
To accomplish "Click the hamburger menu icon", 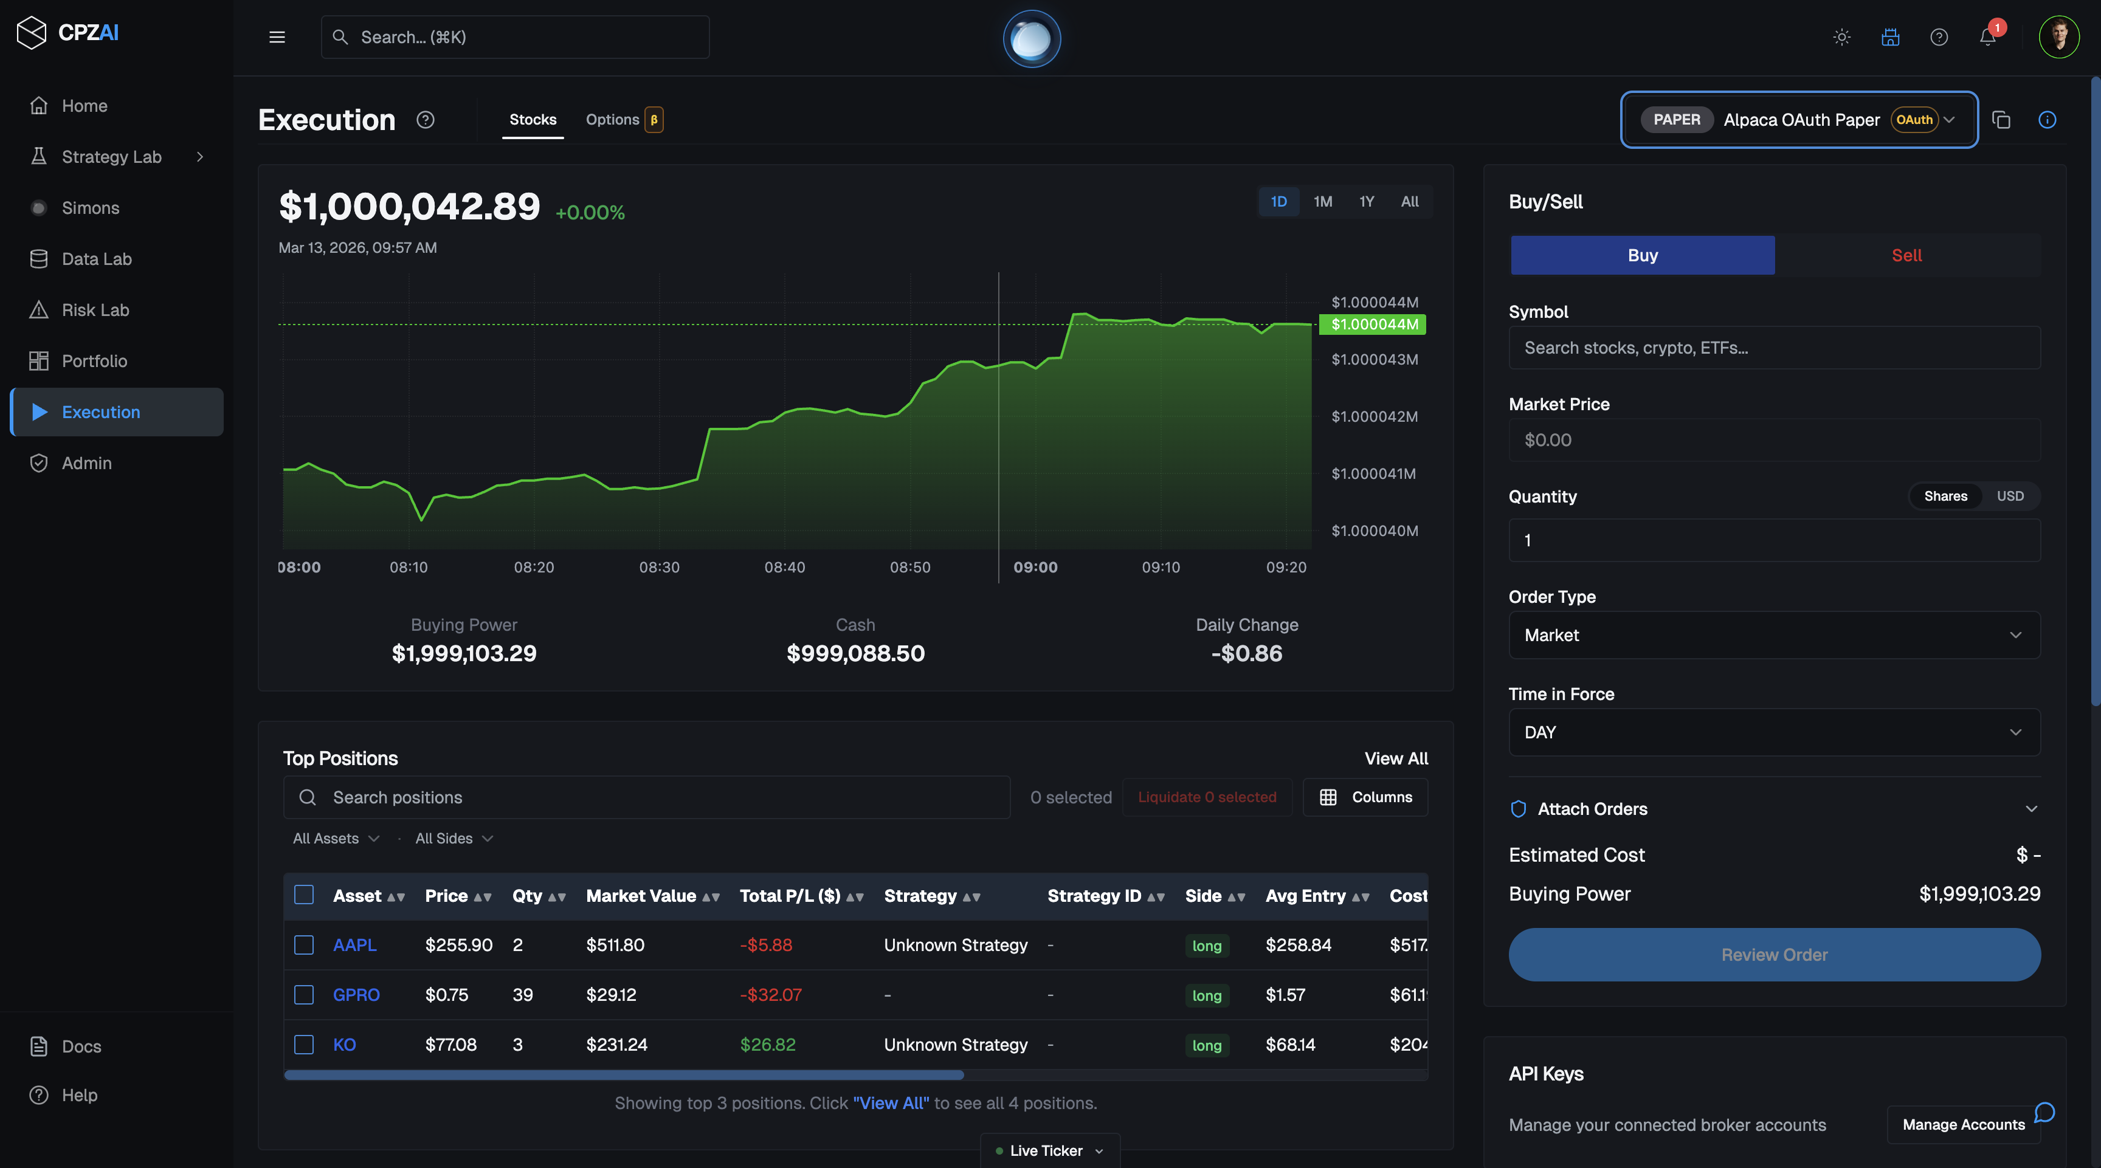I will coord(277,38).
